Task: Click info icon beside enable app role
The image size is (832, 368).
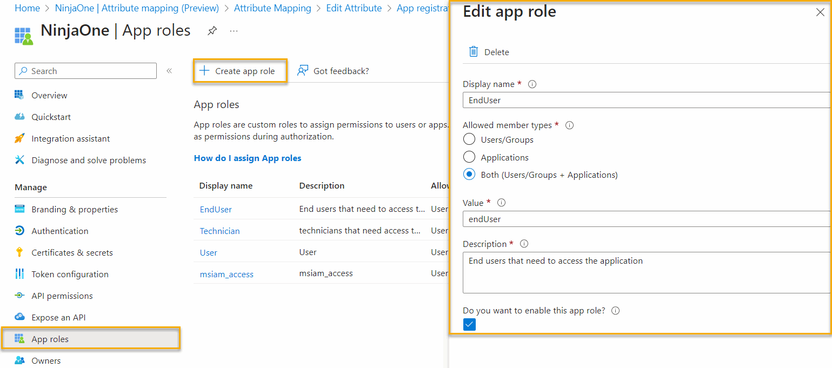Action: pos(615,311)
